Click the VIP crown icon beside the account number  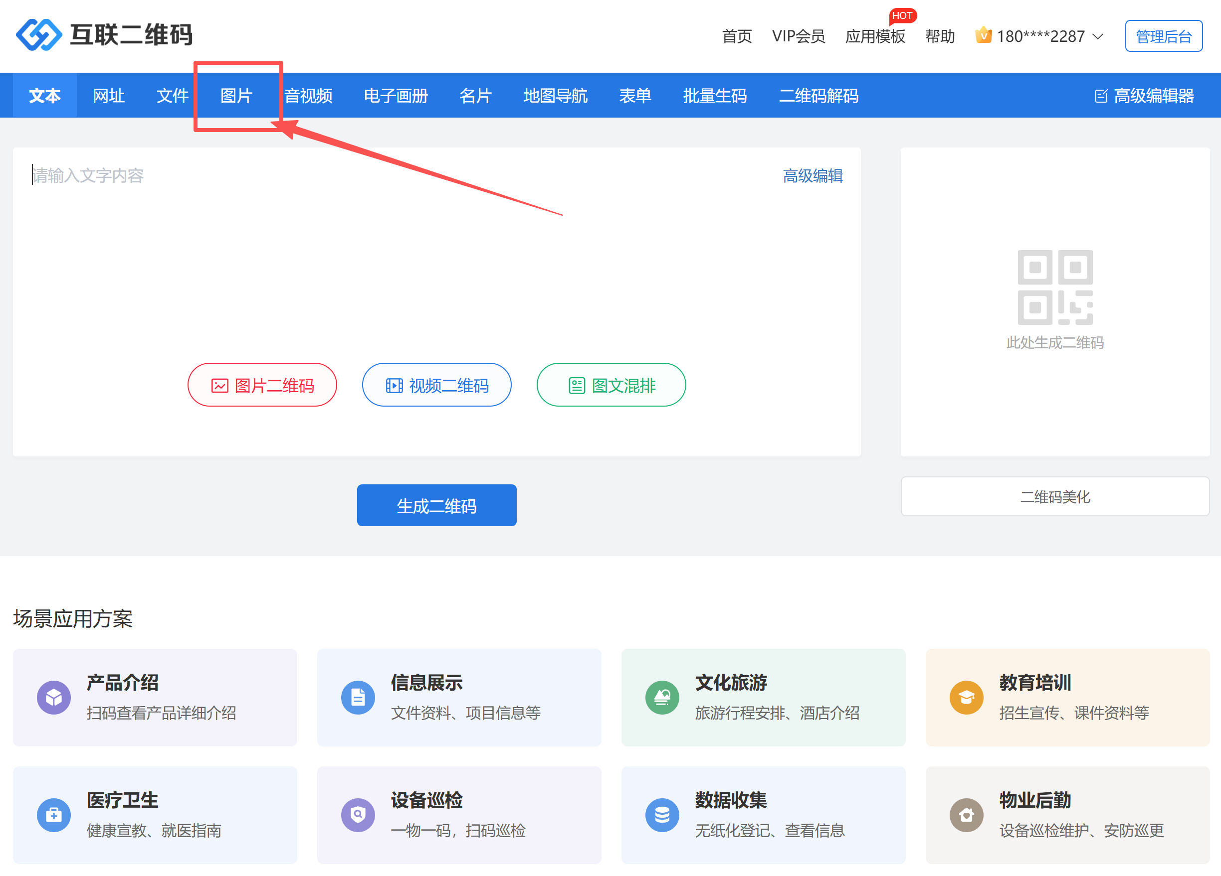(x=983, y=35)
